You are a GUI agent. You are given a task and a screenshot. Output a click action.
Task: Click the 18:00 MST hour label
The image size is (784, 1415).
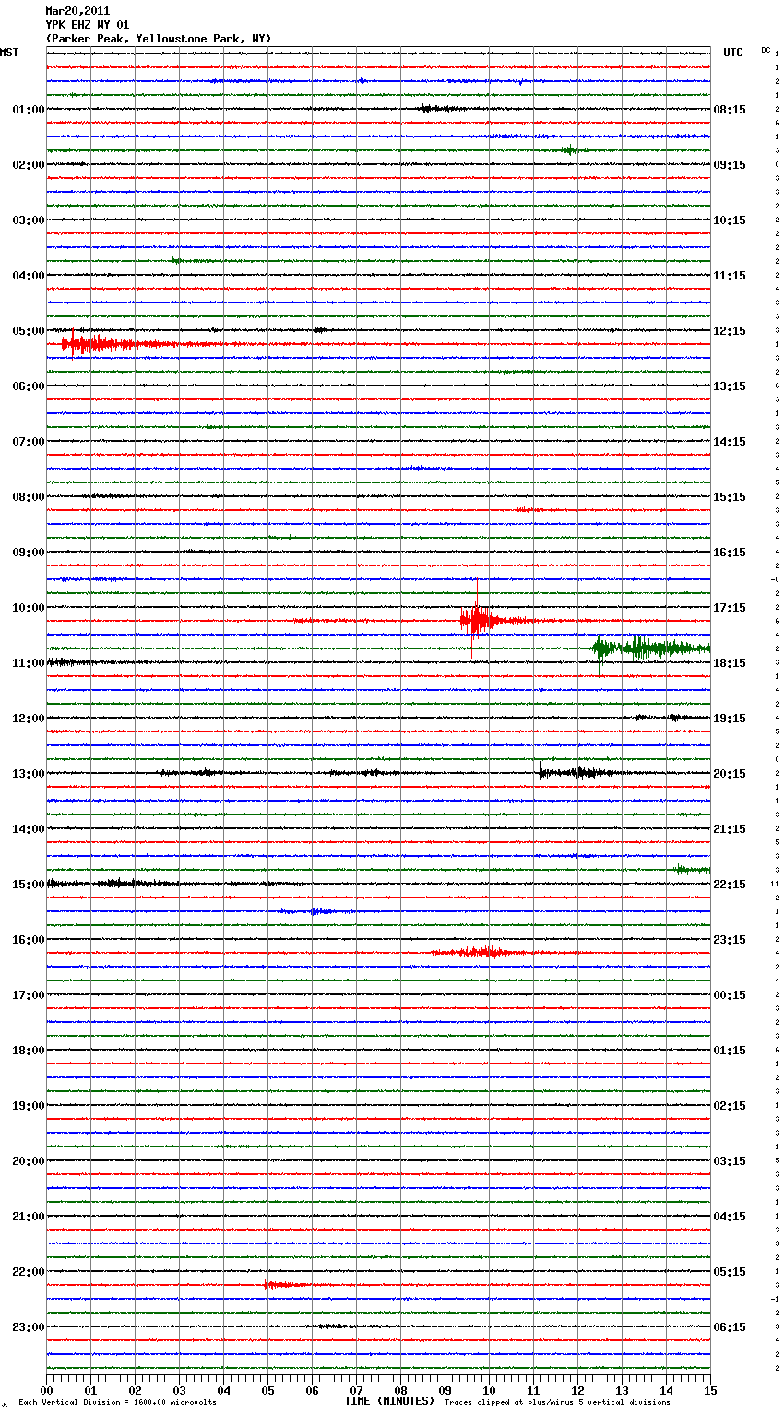pos(28,1051)
